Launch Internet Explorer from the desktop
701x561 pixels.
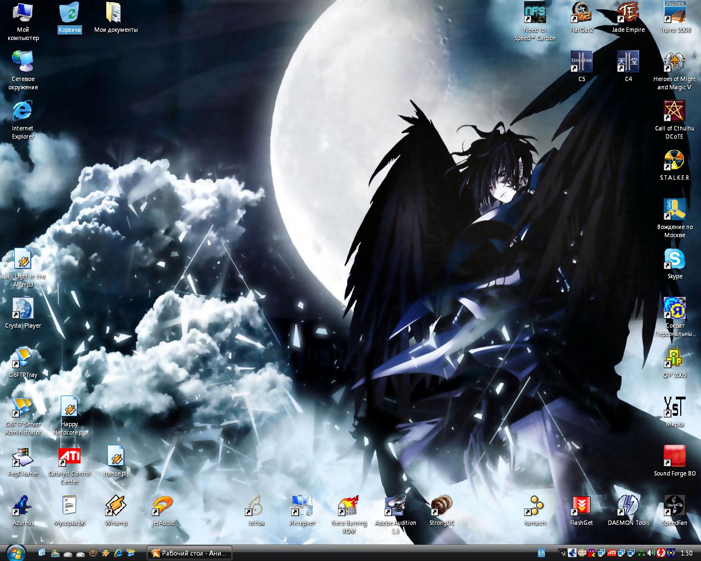pyautogui.click(x=23, y=121)
